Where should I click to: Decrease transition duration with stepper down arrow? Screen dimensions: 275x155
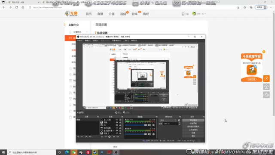[x=179, y=124]
